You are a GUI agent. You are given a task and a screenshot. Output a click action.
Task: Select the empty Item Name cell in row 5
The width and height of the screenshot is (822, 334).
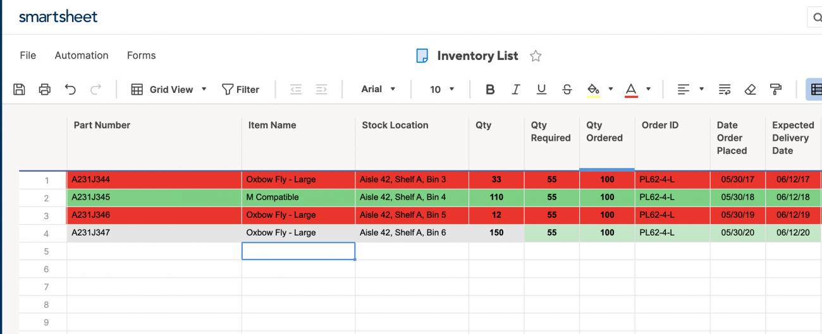pos(298,251)
